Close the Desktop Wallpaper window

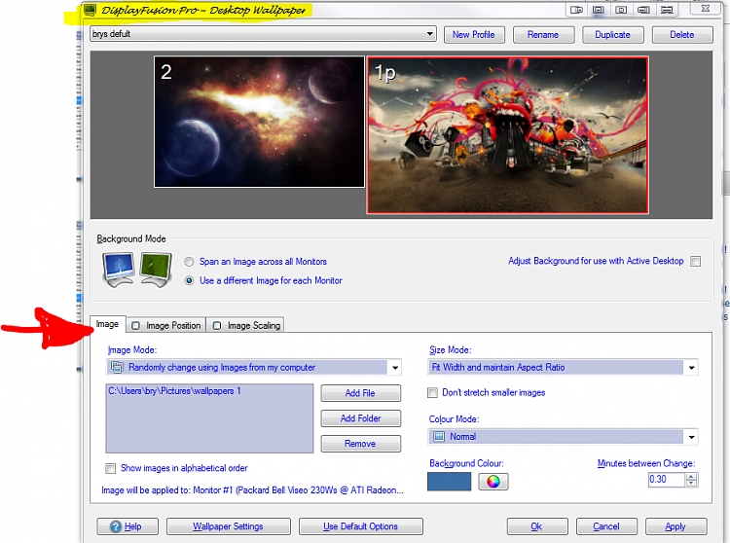point(706,9)
